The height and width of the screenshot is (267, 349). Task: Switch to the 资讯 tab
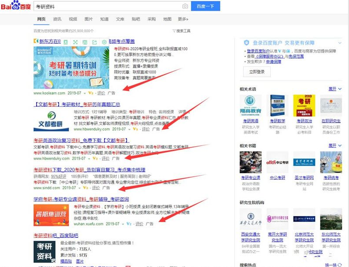57,19
